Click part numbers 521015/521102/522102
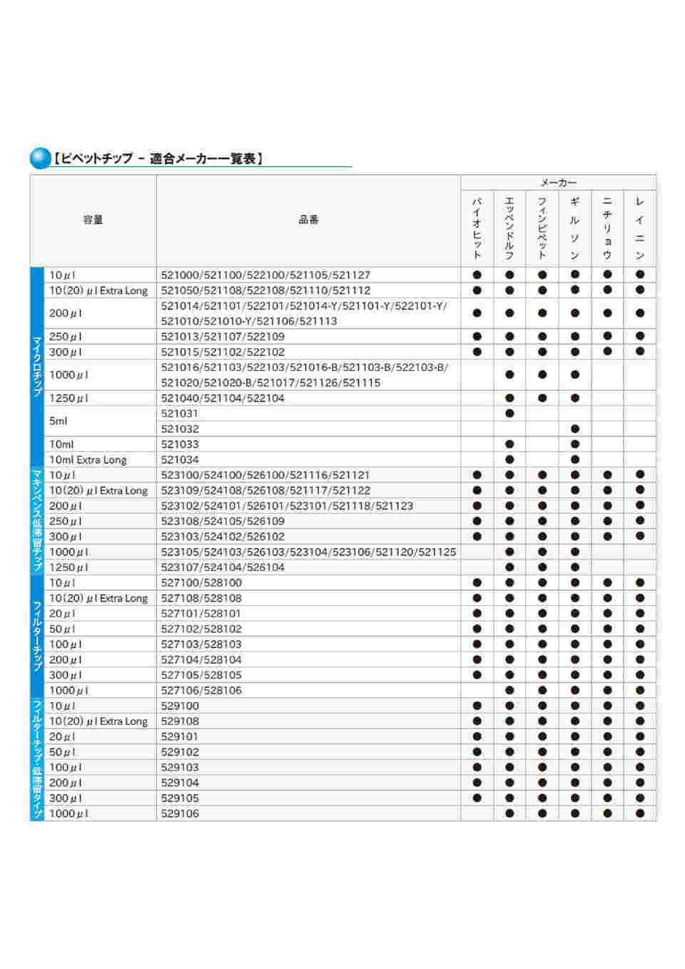 [x=223, y=352]
